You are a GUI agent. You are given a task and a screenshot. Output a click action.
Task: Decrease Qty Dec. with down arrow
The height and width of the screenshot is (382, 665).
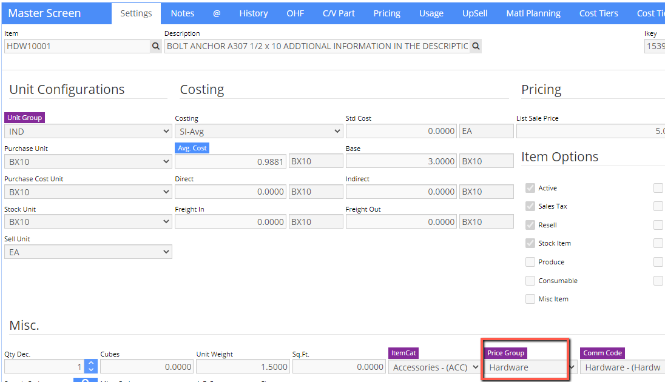[x=91, y=370]
